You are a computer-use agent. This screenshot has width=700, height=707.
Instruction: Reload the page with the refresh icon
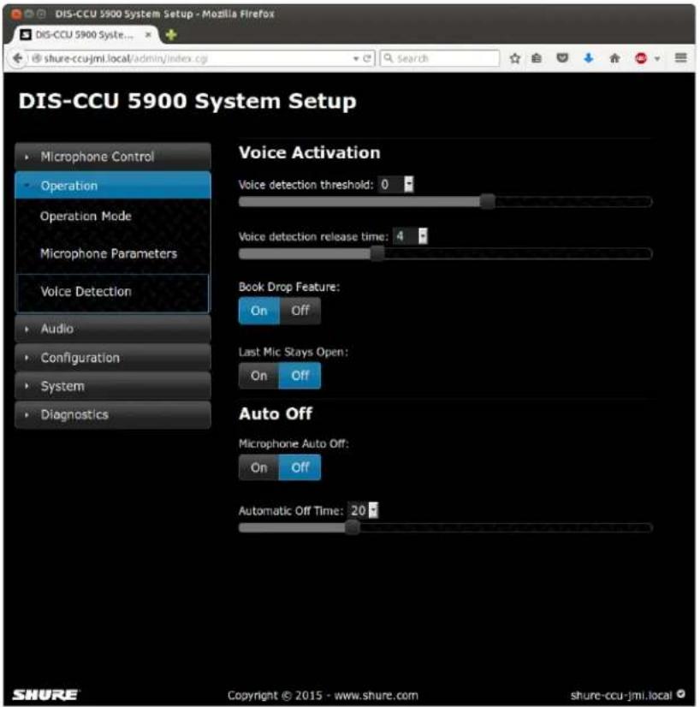367,58
